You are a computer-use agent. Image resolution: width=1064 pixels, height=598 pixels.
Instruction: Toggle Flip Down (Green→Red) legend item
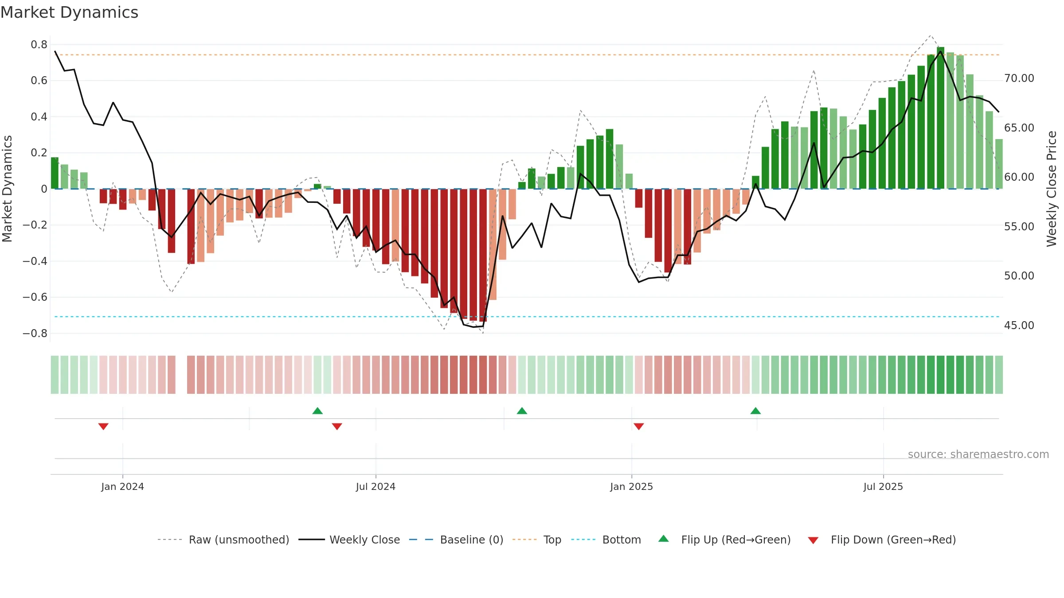pyautogui.click(x=882, y=540)
